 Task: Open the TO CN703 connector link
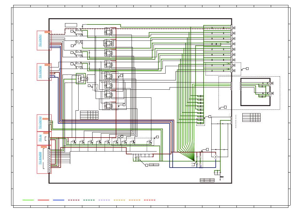pos(40,123)
